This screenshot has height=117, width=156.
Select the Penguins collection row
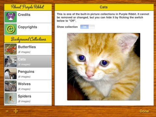(28, 74)
